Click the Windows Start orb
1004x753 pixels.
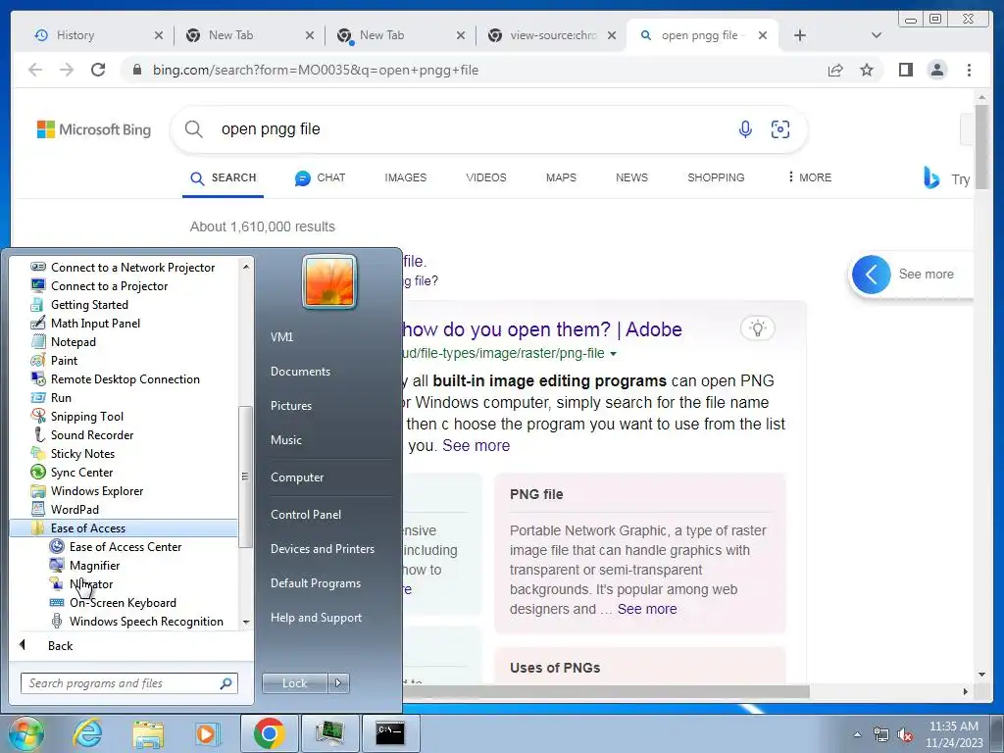coord(25,733)
